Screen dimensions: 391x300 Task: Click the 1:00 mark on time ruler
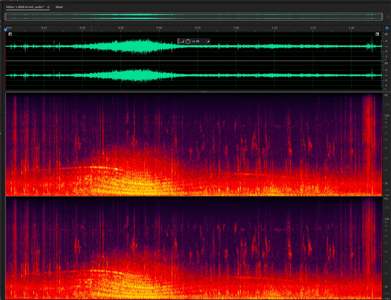(236, 28)
